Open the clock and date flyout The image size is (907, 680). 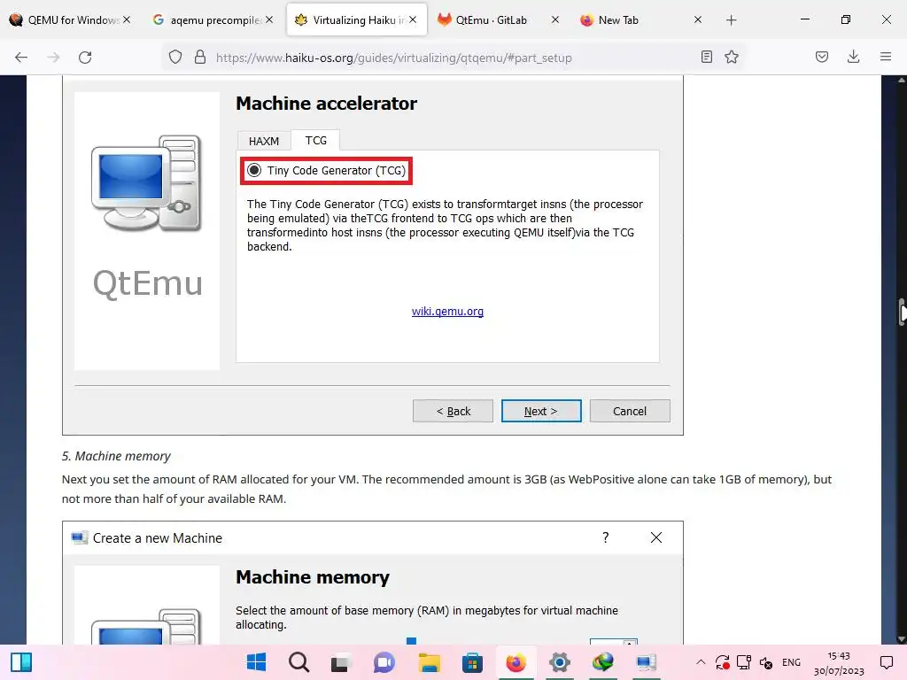click(839, 663)
